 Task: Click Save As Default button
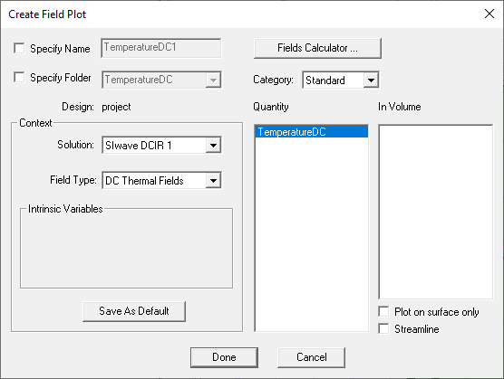click(x=134, y=311)
